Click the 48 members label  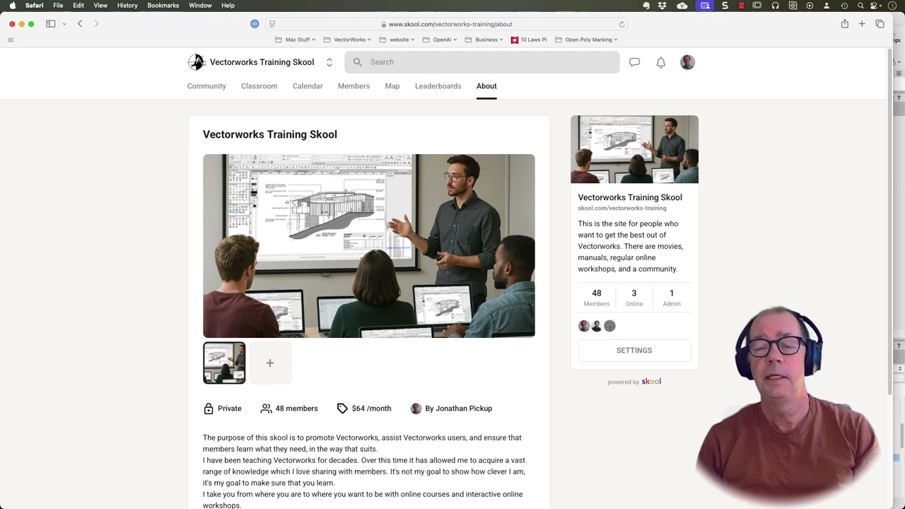click(296, 409)
